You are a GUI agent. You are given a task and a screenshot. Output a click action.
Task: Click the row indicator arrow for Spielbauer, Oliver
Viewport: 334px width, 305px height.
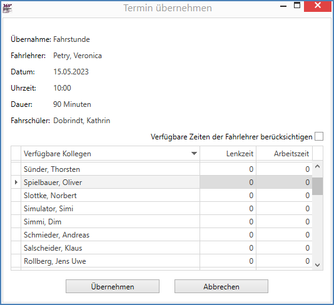pos(16,182)
